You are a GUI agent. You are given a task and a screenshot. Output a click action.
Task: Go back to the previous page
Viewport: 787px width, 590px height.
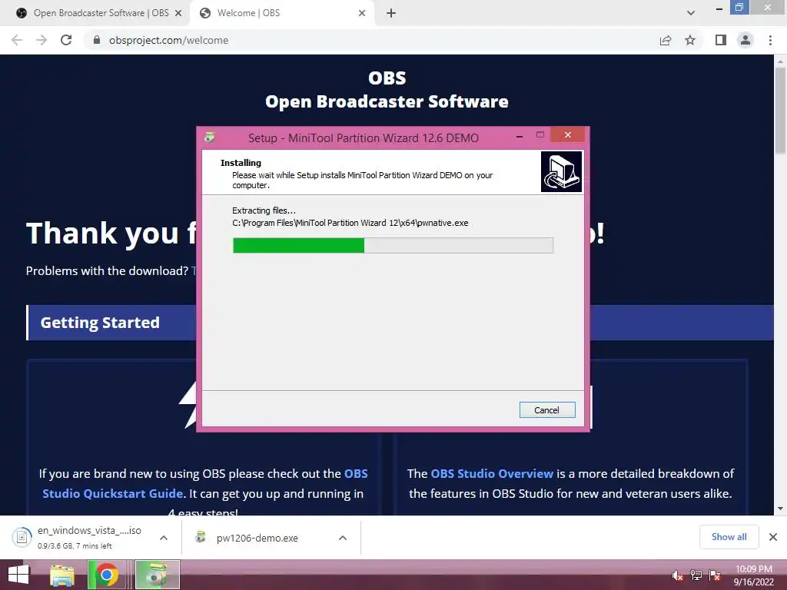click(x=17, y=40)
